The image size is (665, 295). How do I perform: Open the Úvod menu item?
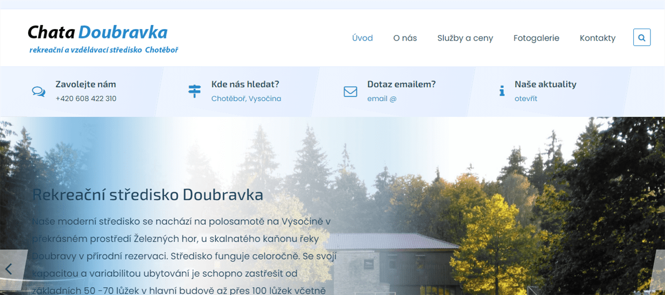(x=363, y=38)
